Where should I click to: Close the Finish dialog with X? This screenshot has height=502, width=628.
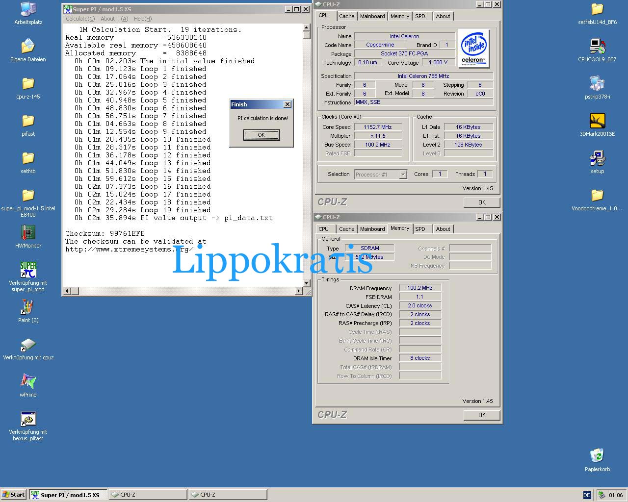pyautogui.click(x=288, y=104)
